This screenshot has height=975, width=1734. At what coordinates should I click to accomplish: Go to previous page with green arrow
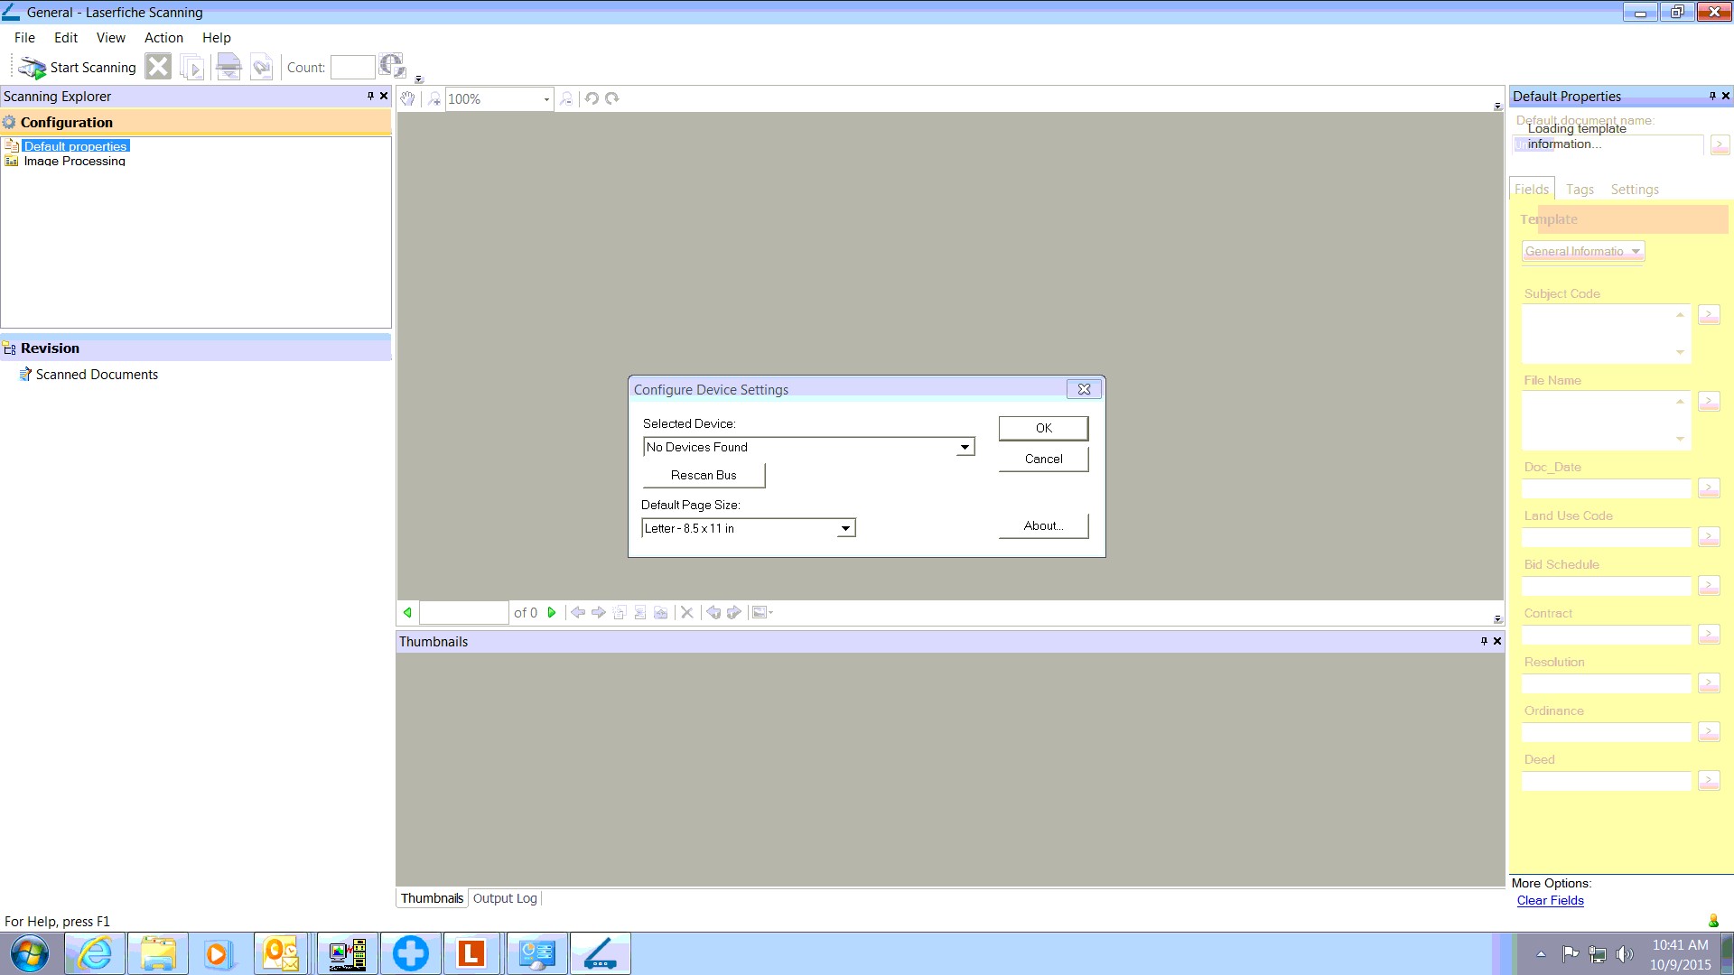click(x=407, y=612)
